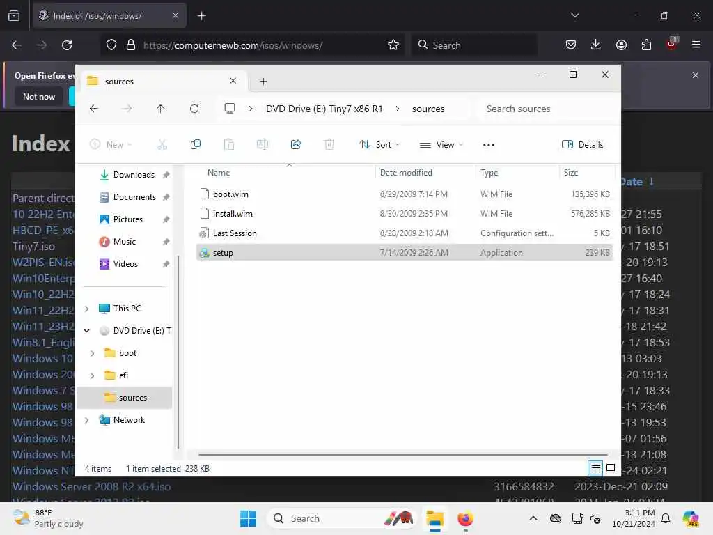Click the Search sources field
This screenshot has width=713, height=535.
point(546,109)
